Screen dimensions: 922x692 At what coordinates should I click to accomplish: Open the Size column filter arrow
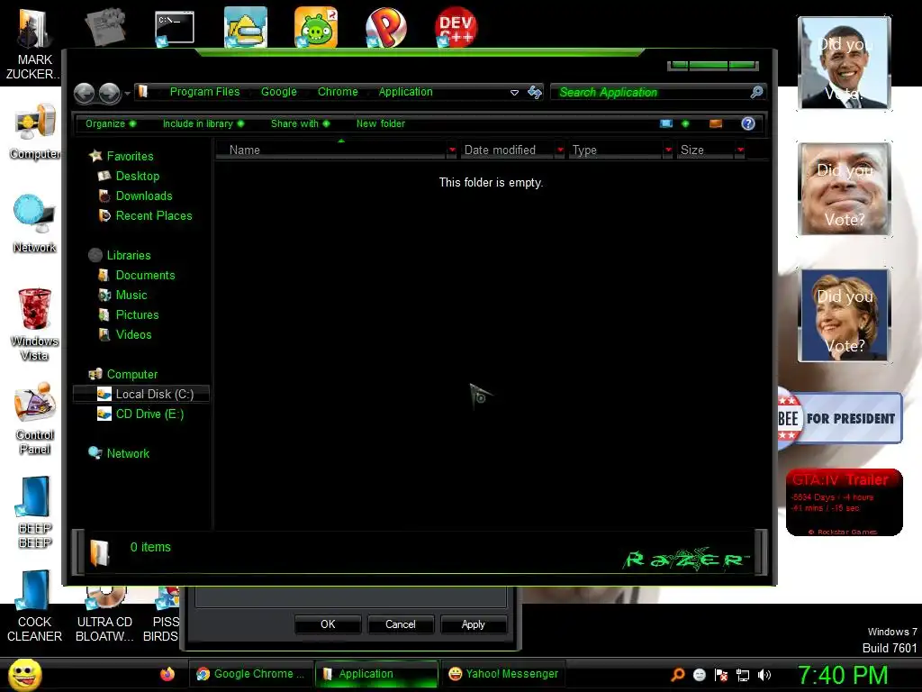[740, 150]
